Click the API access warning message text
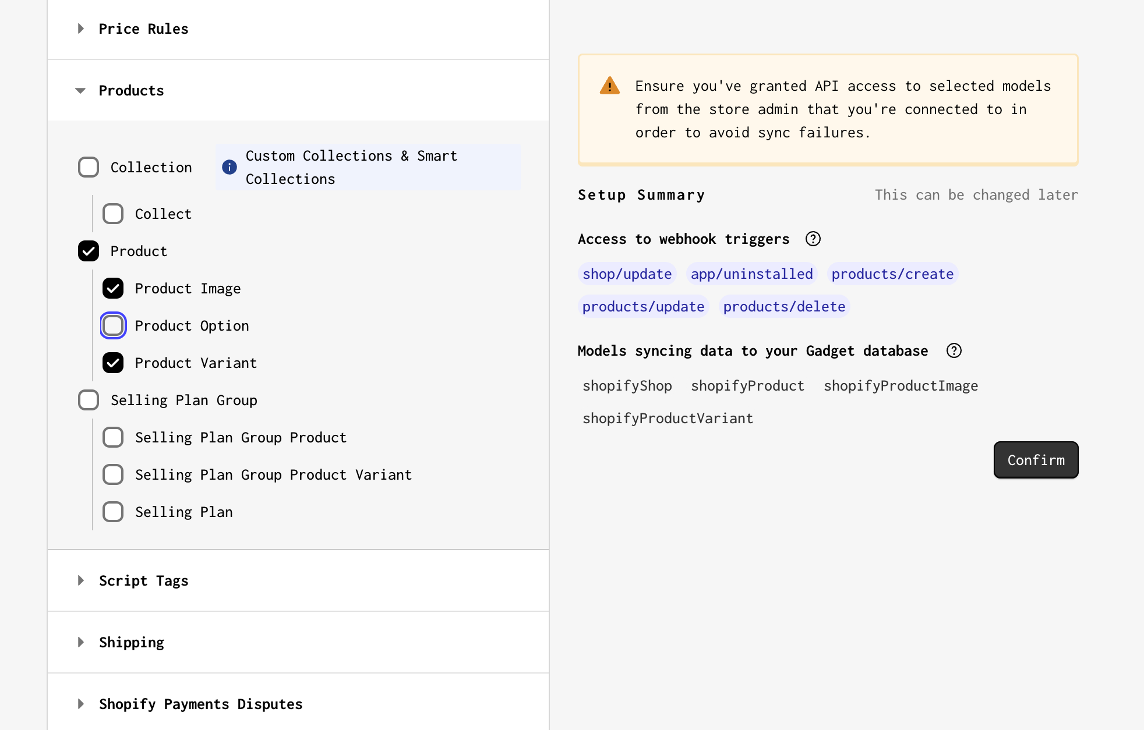Screen dimensions: 1144x730 pyautogui.click(x=843, y=109)
